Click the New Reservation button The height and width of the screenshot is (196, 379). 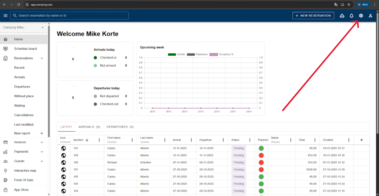click(x=313, y=16)
